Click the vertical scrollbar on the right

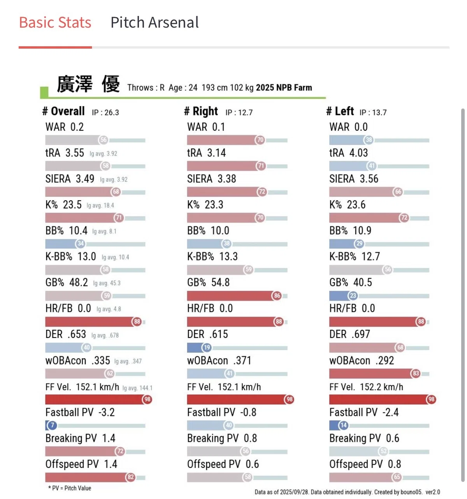463,295
